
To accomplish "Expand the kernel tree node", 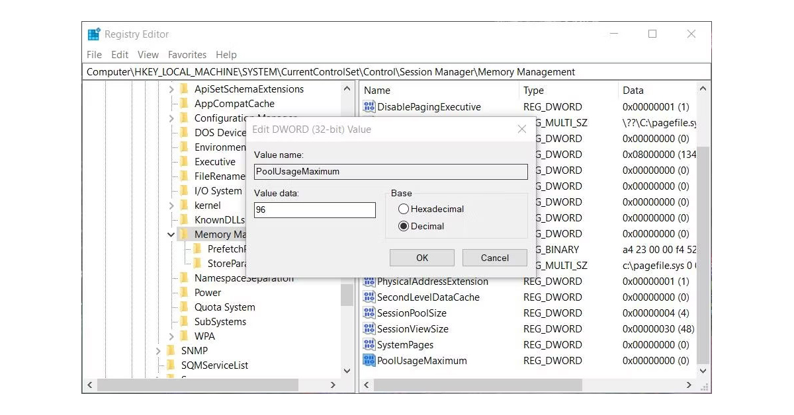I will pos(171,205).
